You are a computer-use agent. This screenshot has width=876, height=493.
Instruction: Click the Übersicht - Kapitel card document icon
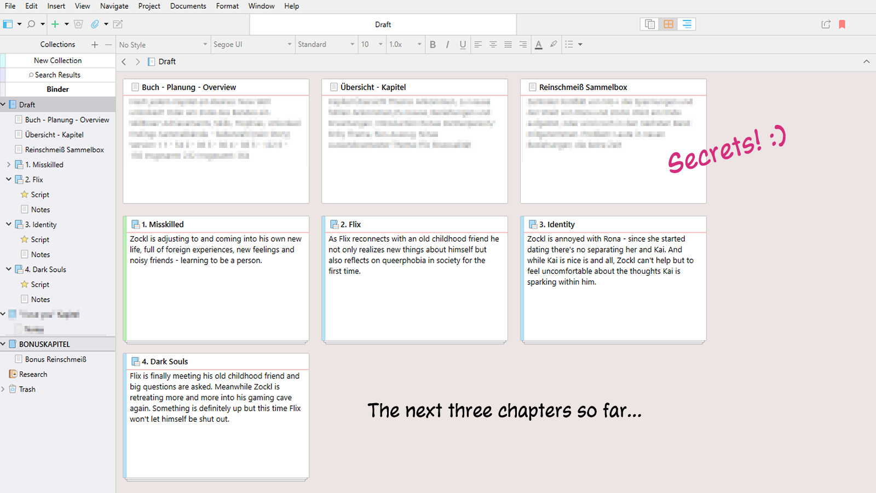click(334, 87)
